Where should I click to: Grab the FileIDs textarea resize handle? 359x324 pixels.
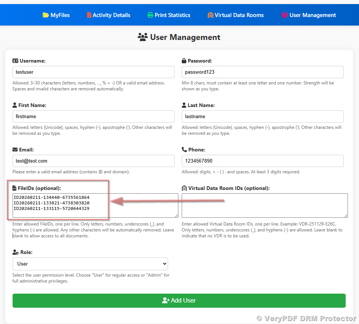[176, 216]
